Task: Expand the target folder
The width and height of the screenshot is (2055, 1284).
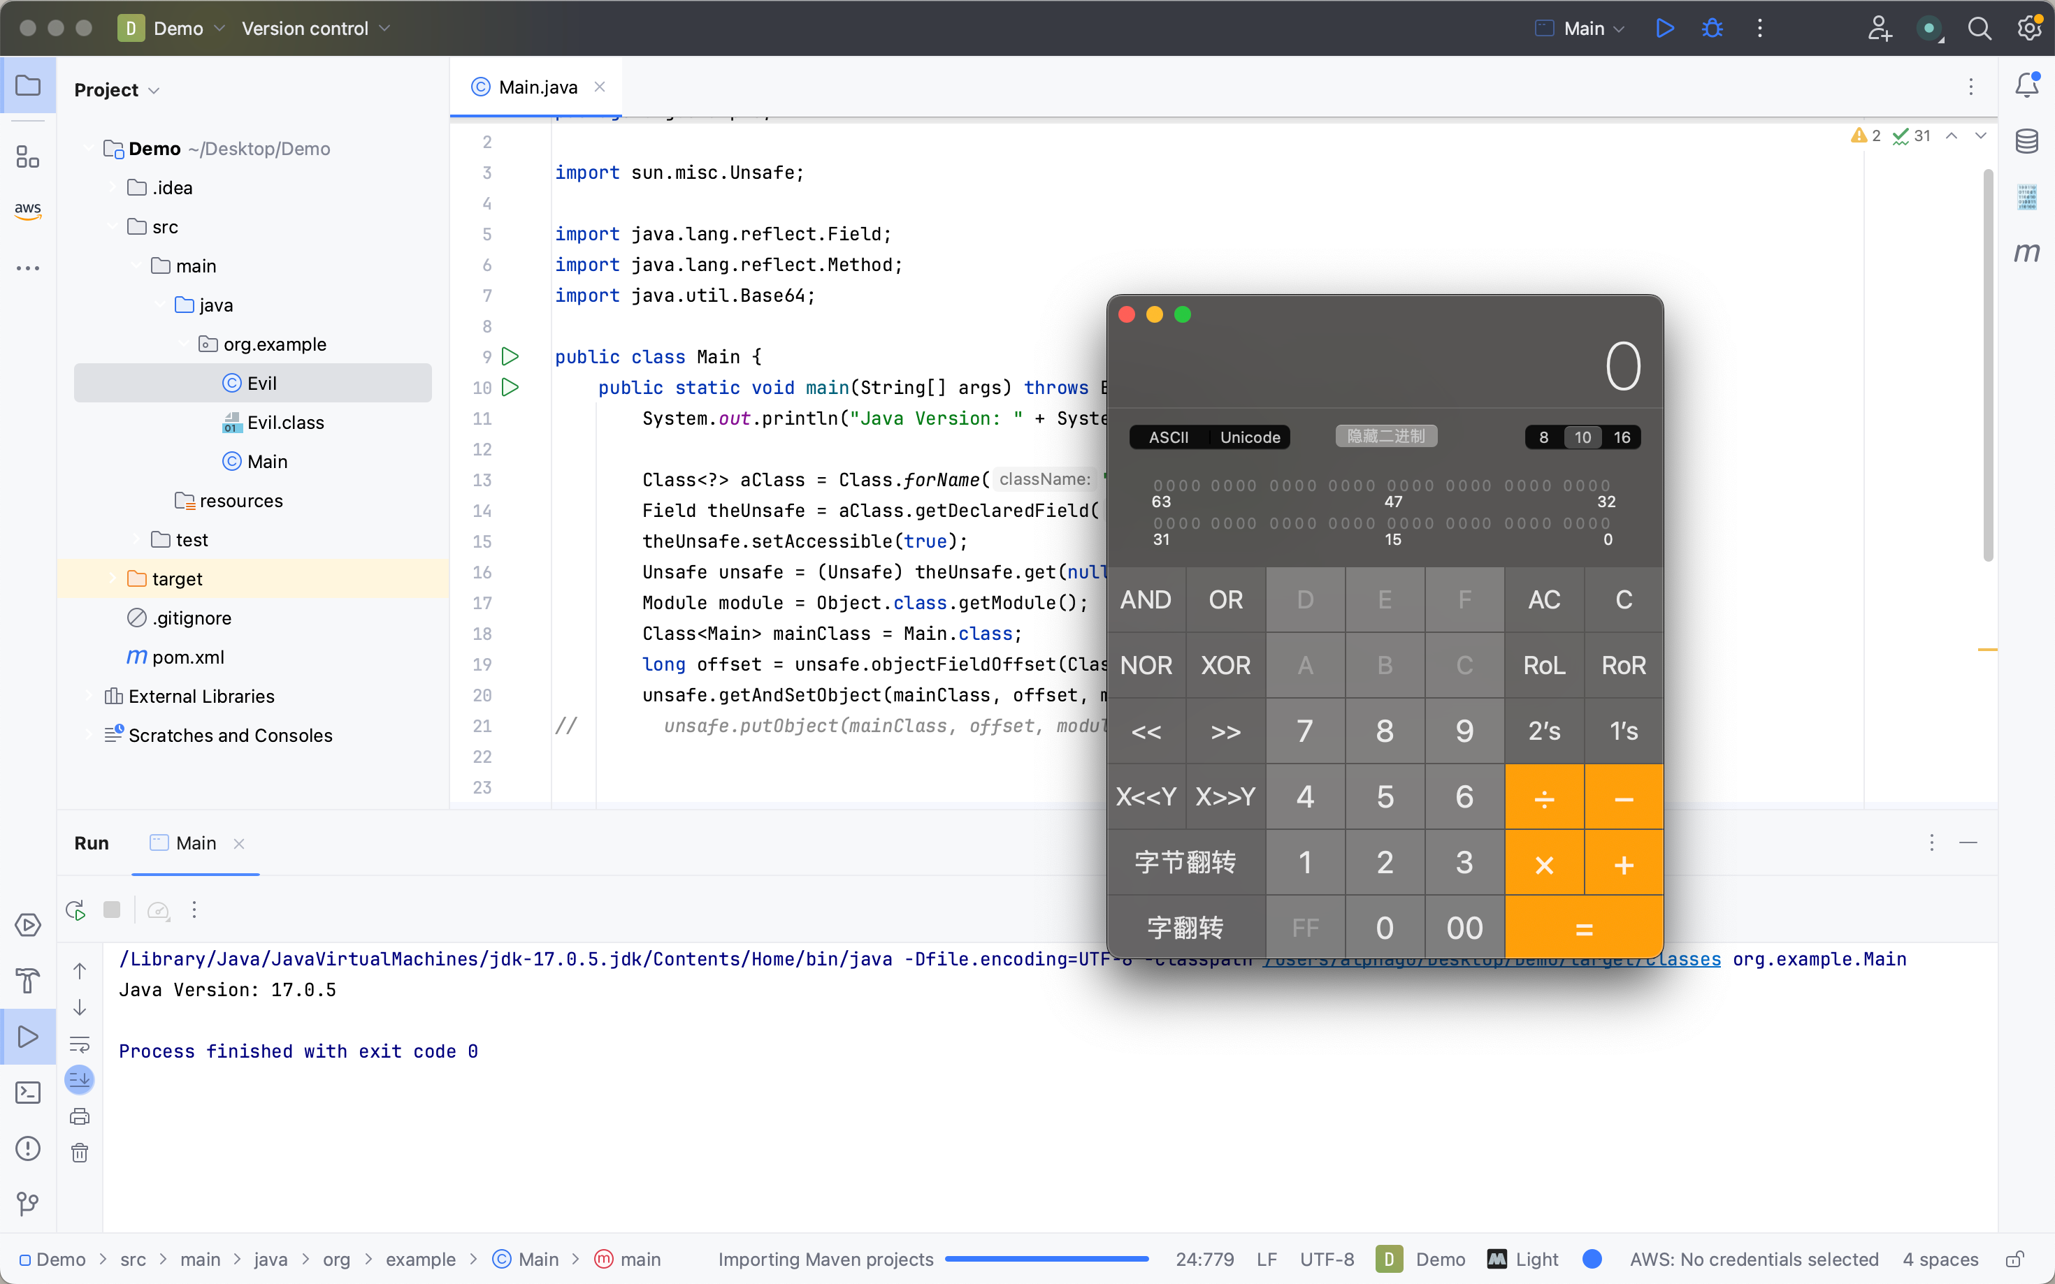Action: click(x=112, y=579)
